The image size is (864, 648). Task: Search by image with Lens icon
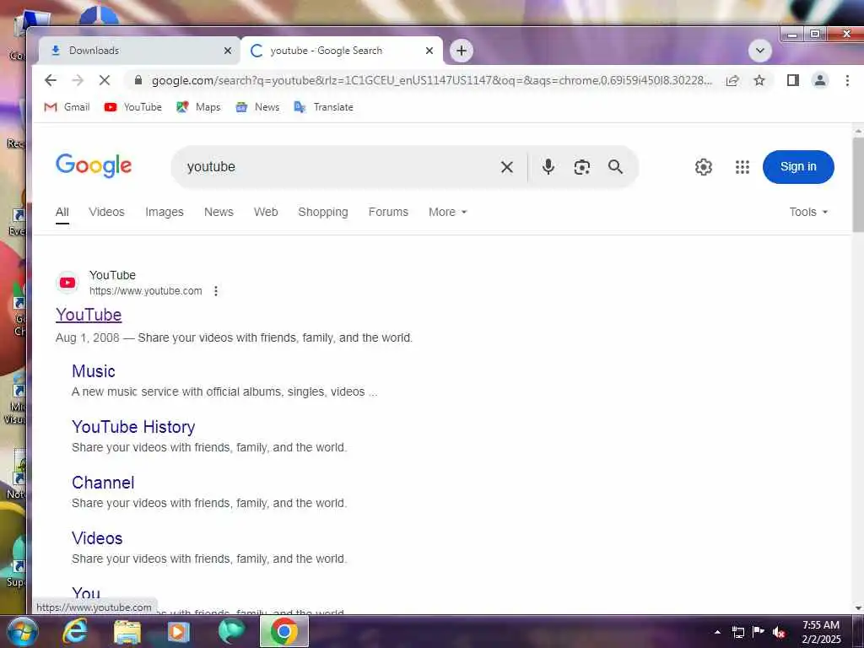[x=582, y=167]
